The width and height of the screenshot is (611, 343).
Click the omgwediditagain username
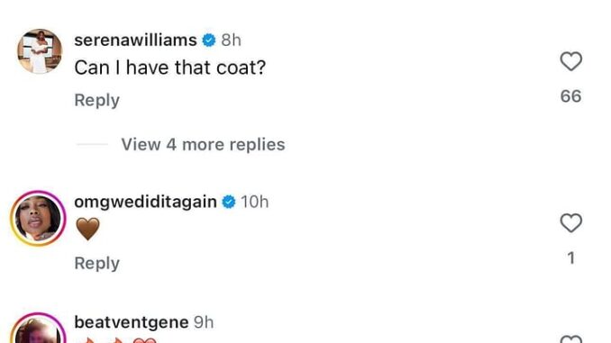coord(145,202)
